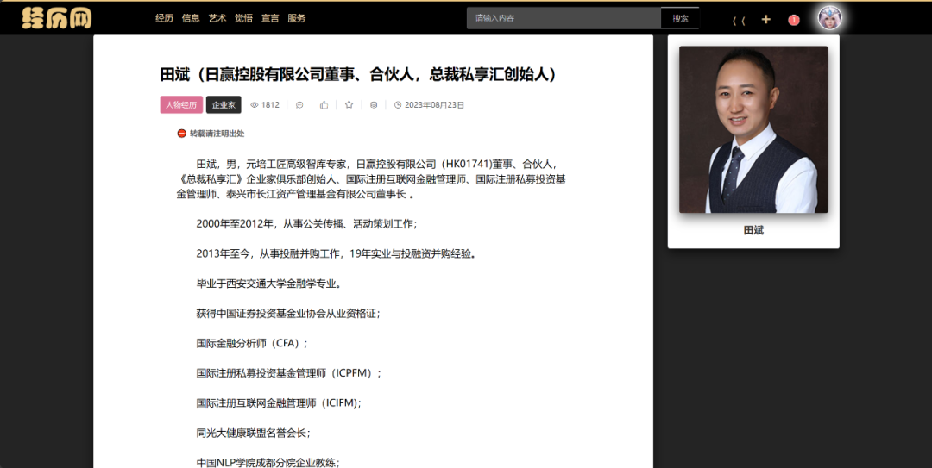This screenshot has width=932, height=468.
Task: Click the 经历网 site logo
Action: click(57, 18)
